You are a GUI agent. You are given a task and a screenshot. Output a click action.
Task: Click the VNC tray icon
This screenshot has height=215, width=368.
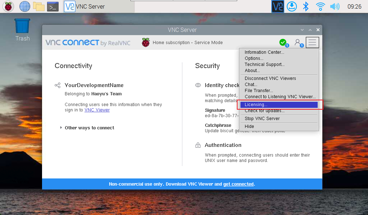278,6
